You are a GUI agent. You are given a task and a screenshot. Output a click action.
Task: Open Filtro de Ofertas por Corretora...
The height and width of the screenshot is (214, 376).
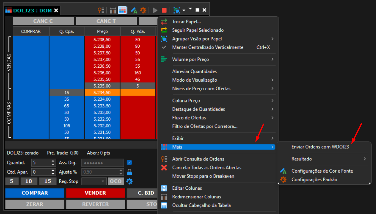217,126
